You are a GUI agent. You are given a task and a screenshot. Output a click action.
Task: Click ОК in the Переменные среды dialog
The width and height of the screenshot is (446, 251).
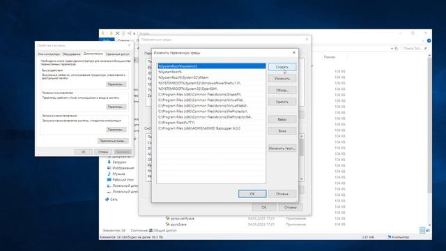264,208
